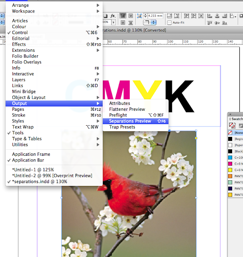The width and height of the screenshot is (243, 257).
Task: Expand the Arrange submenu
Action: (54, 5)
